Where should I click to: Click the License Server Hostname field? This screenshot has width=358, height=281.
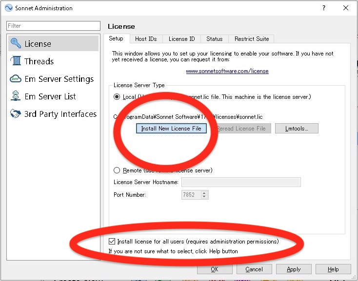241,182
